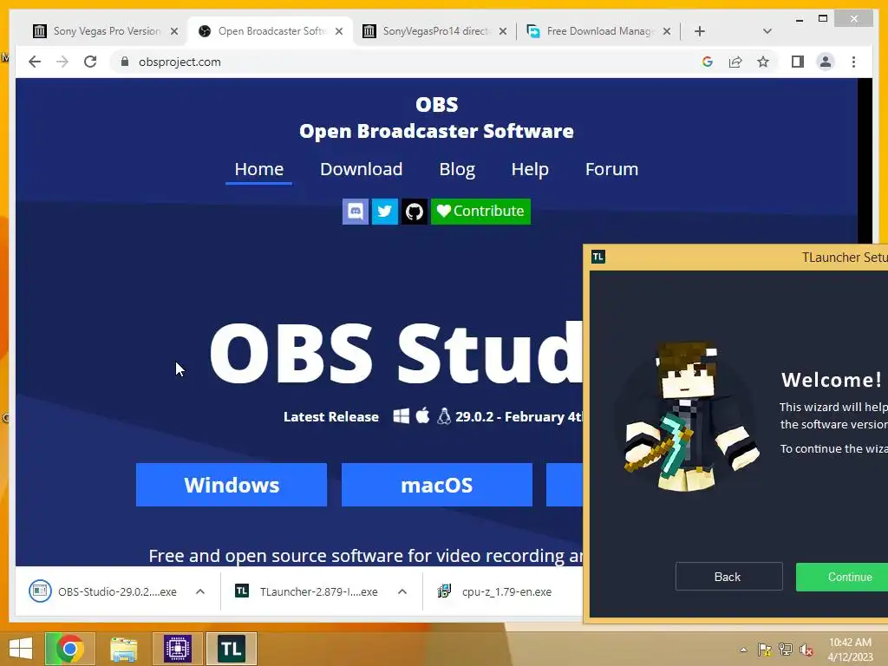Click the taskbar clock 10:42 AM
The image size is (888, 666).
850,649
